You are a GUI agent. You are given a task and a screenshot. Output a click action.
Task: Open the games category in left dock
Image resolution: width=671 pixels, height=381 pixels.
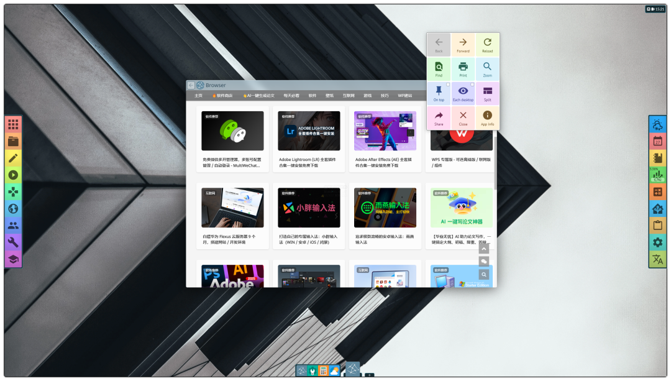pyautogui.click(x=13, y=192)
